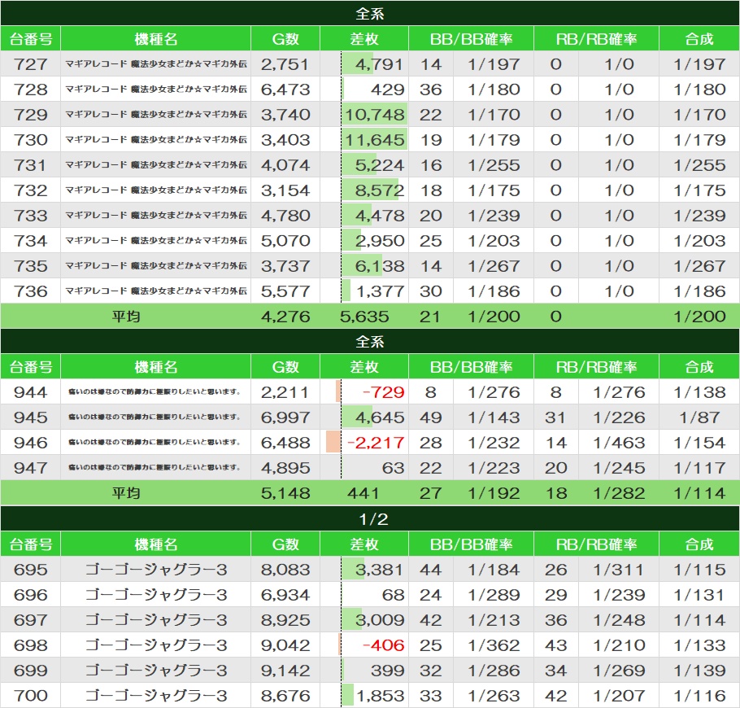Select the 合成 value 1/131
740x708 pixels.
tap(699, 595)
